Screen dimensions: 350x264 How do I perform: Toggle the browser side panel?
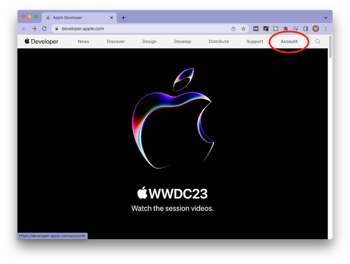[x=305, y=29]
